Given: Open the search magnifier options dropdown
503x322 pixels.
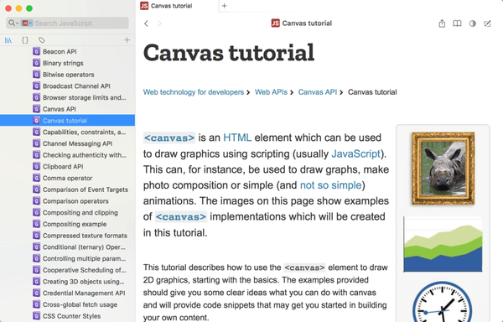Looking at the screenshot, I should (13, 23).
